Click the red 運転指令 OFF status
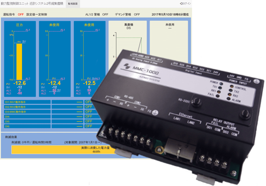This screenshot has width=266, height=186. [21, 15]
